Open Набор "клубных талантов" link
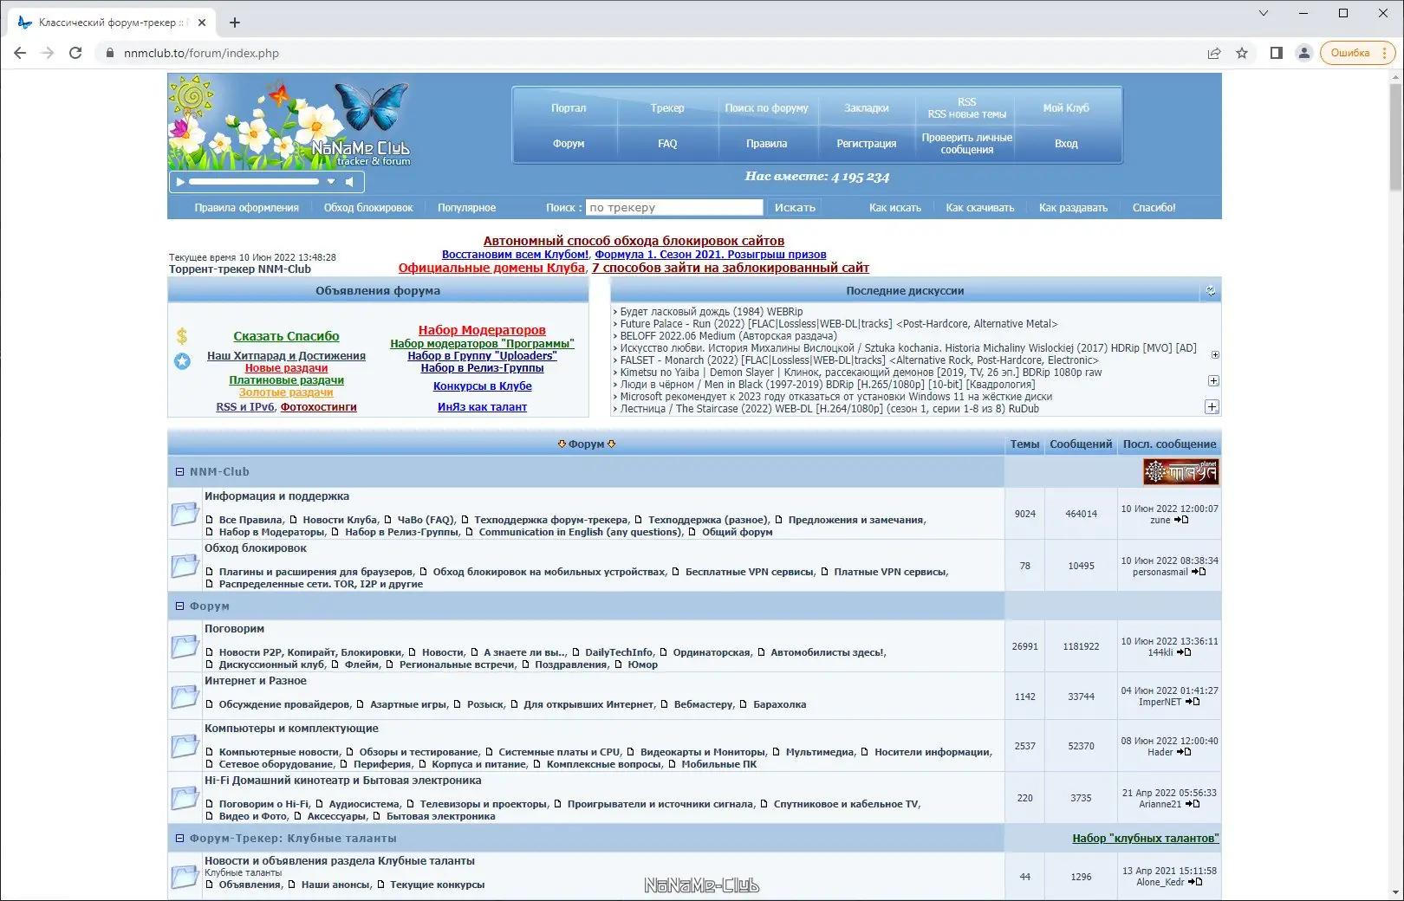Screen dimensions: 1404x901 point(1146,839)
